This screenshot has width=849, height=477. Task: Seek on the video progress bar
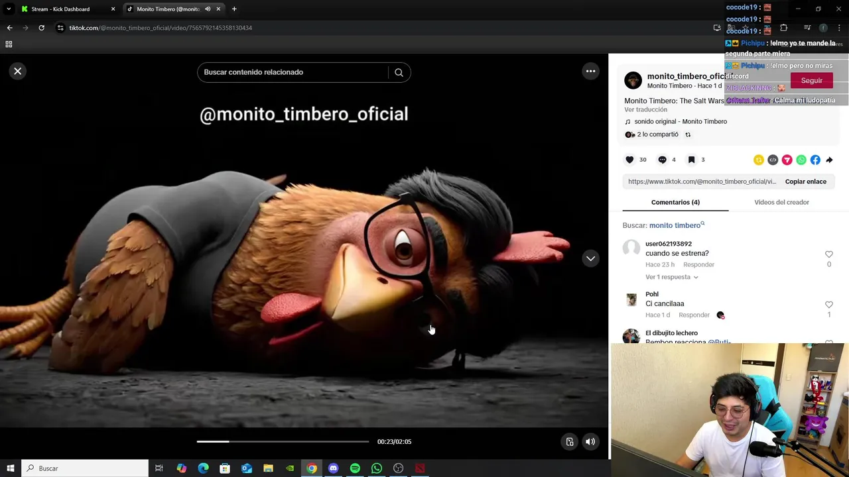tap(283, 442)
